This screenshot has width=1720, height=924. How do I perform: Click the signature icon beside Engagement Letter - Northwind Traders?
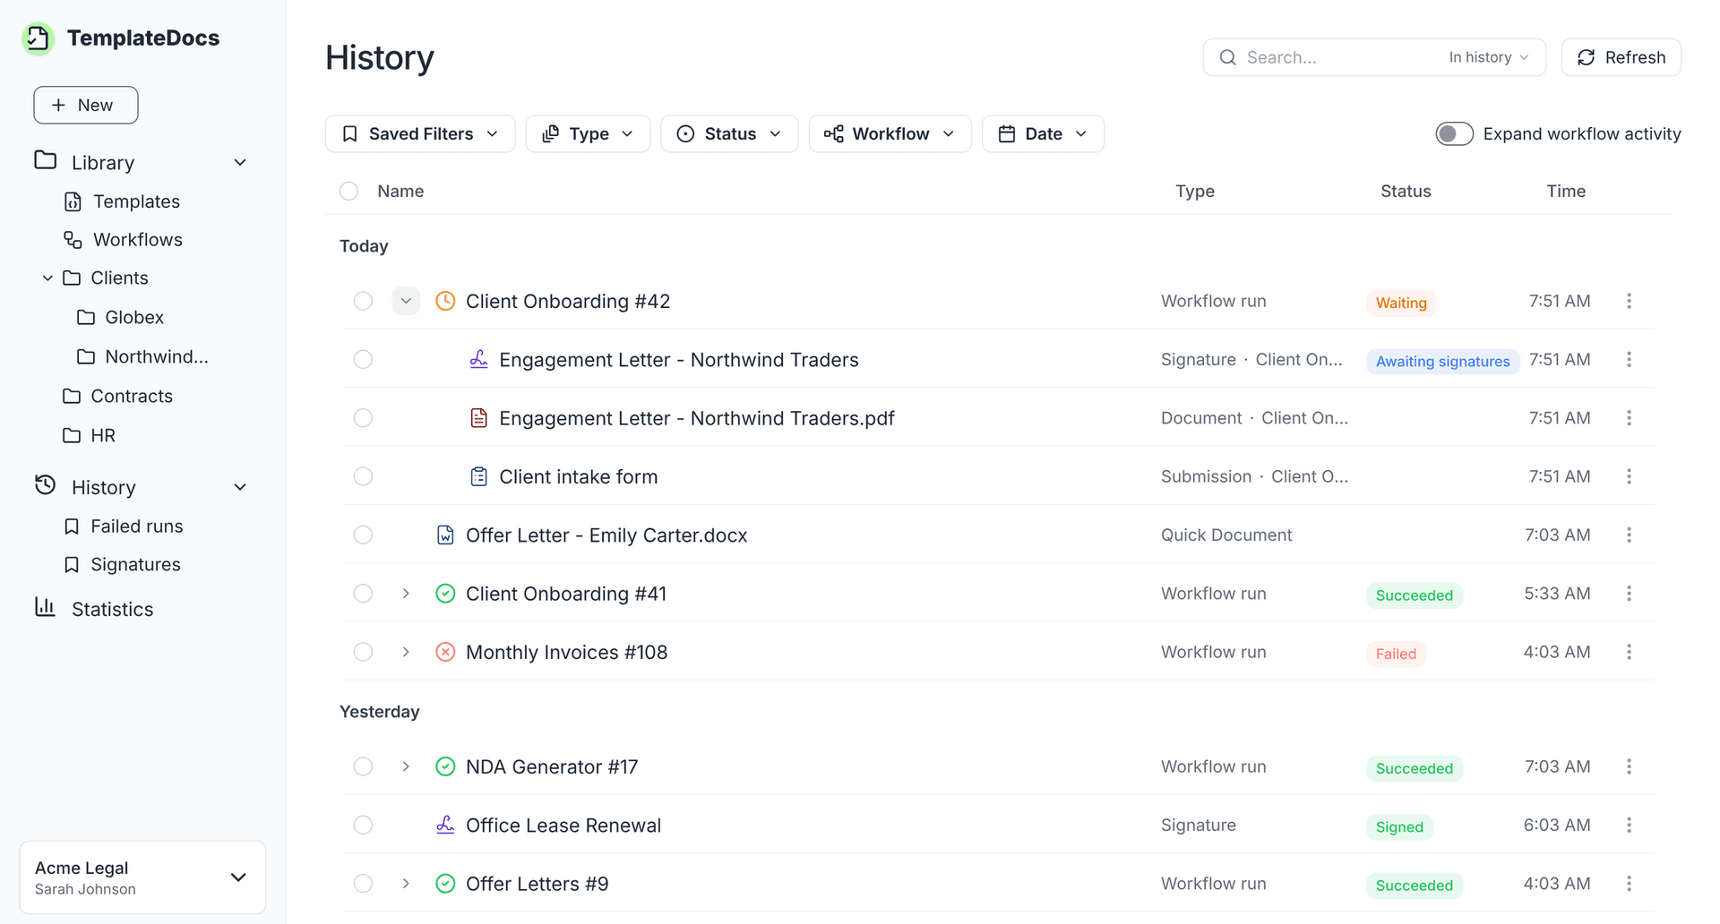[x=479, y=359]
